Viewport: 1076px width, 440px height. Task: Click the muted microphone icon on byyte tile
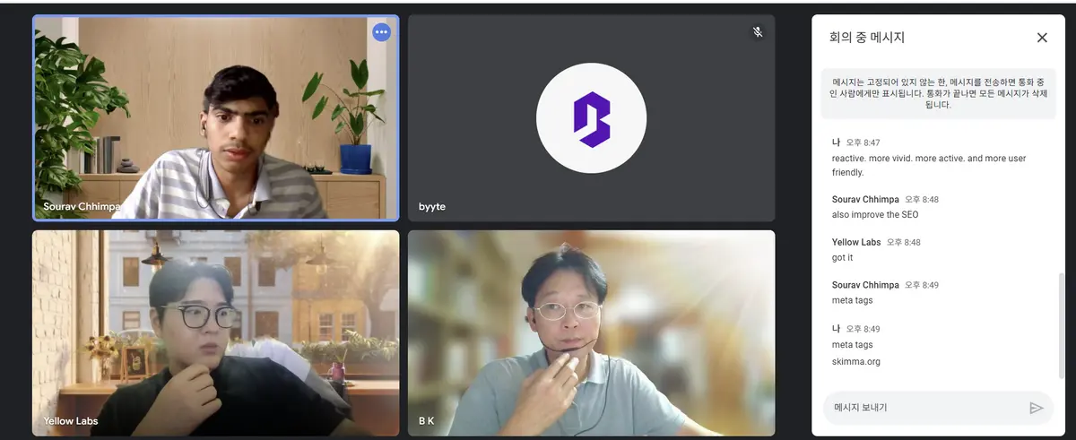coord(758,32)
